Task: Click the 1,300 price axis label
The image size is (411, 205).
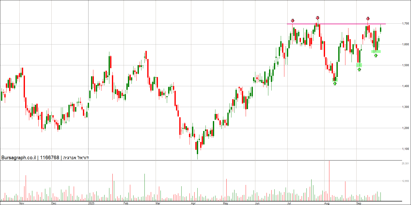Action: [x=405, y=107]
